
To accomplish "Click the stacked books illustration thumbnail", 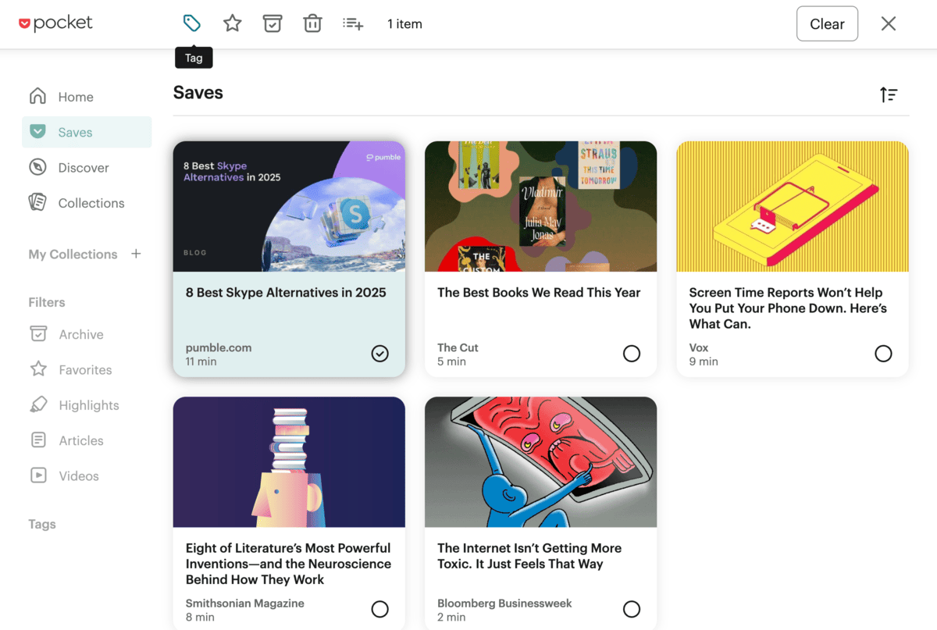I will pyautogui.click(x=289, y=462).
